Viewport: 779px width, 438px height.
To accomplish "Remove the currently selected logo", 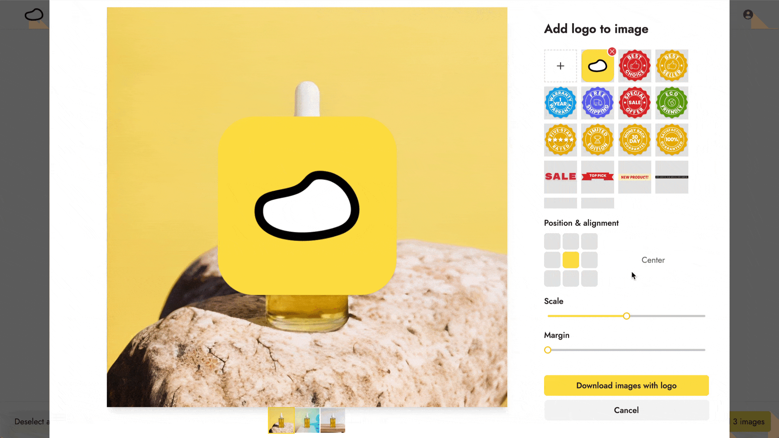I will tap(611, 51).
